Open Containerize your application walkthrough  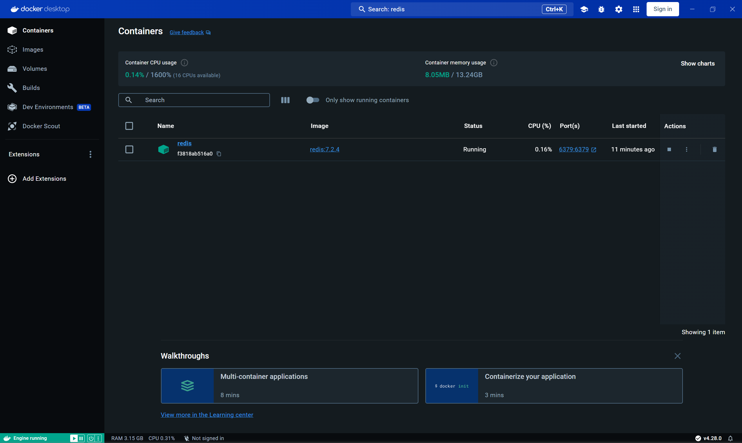point(554,386)
